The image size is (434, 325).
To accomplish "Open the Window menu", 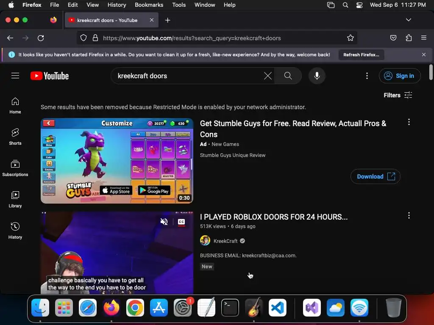I will pos(205,5).
